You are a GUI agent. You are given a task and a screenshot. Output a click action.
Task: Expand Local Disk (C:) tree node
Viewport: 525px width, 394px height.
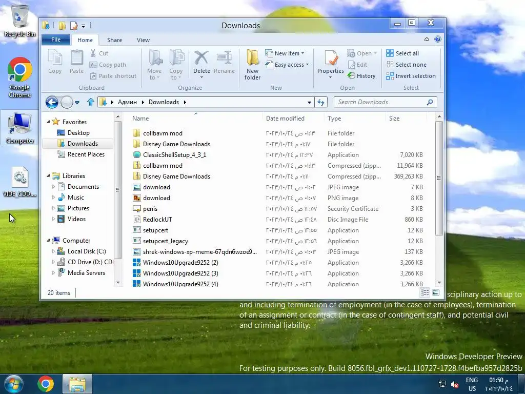53,251
